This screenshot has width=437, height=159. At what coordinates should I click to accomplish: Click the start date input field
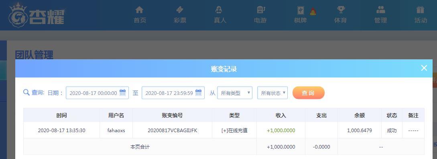point(97,93)
